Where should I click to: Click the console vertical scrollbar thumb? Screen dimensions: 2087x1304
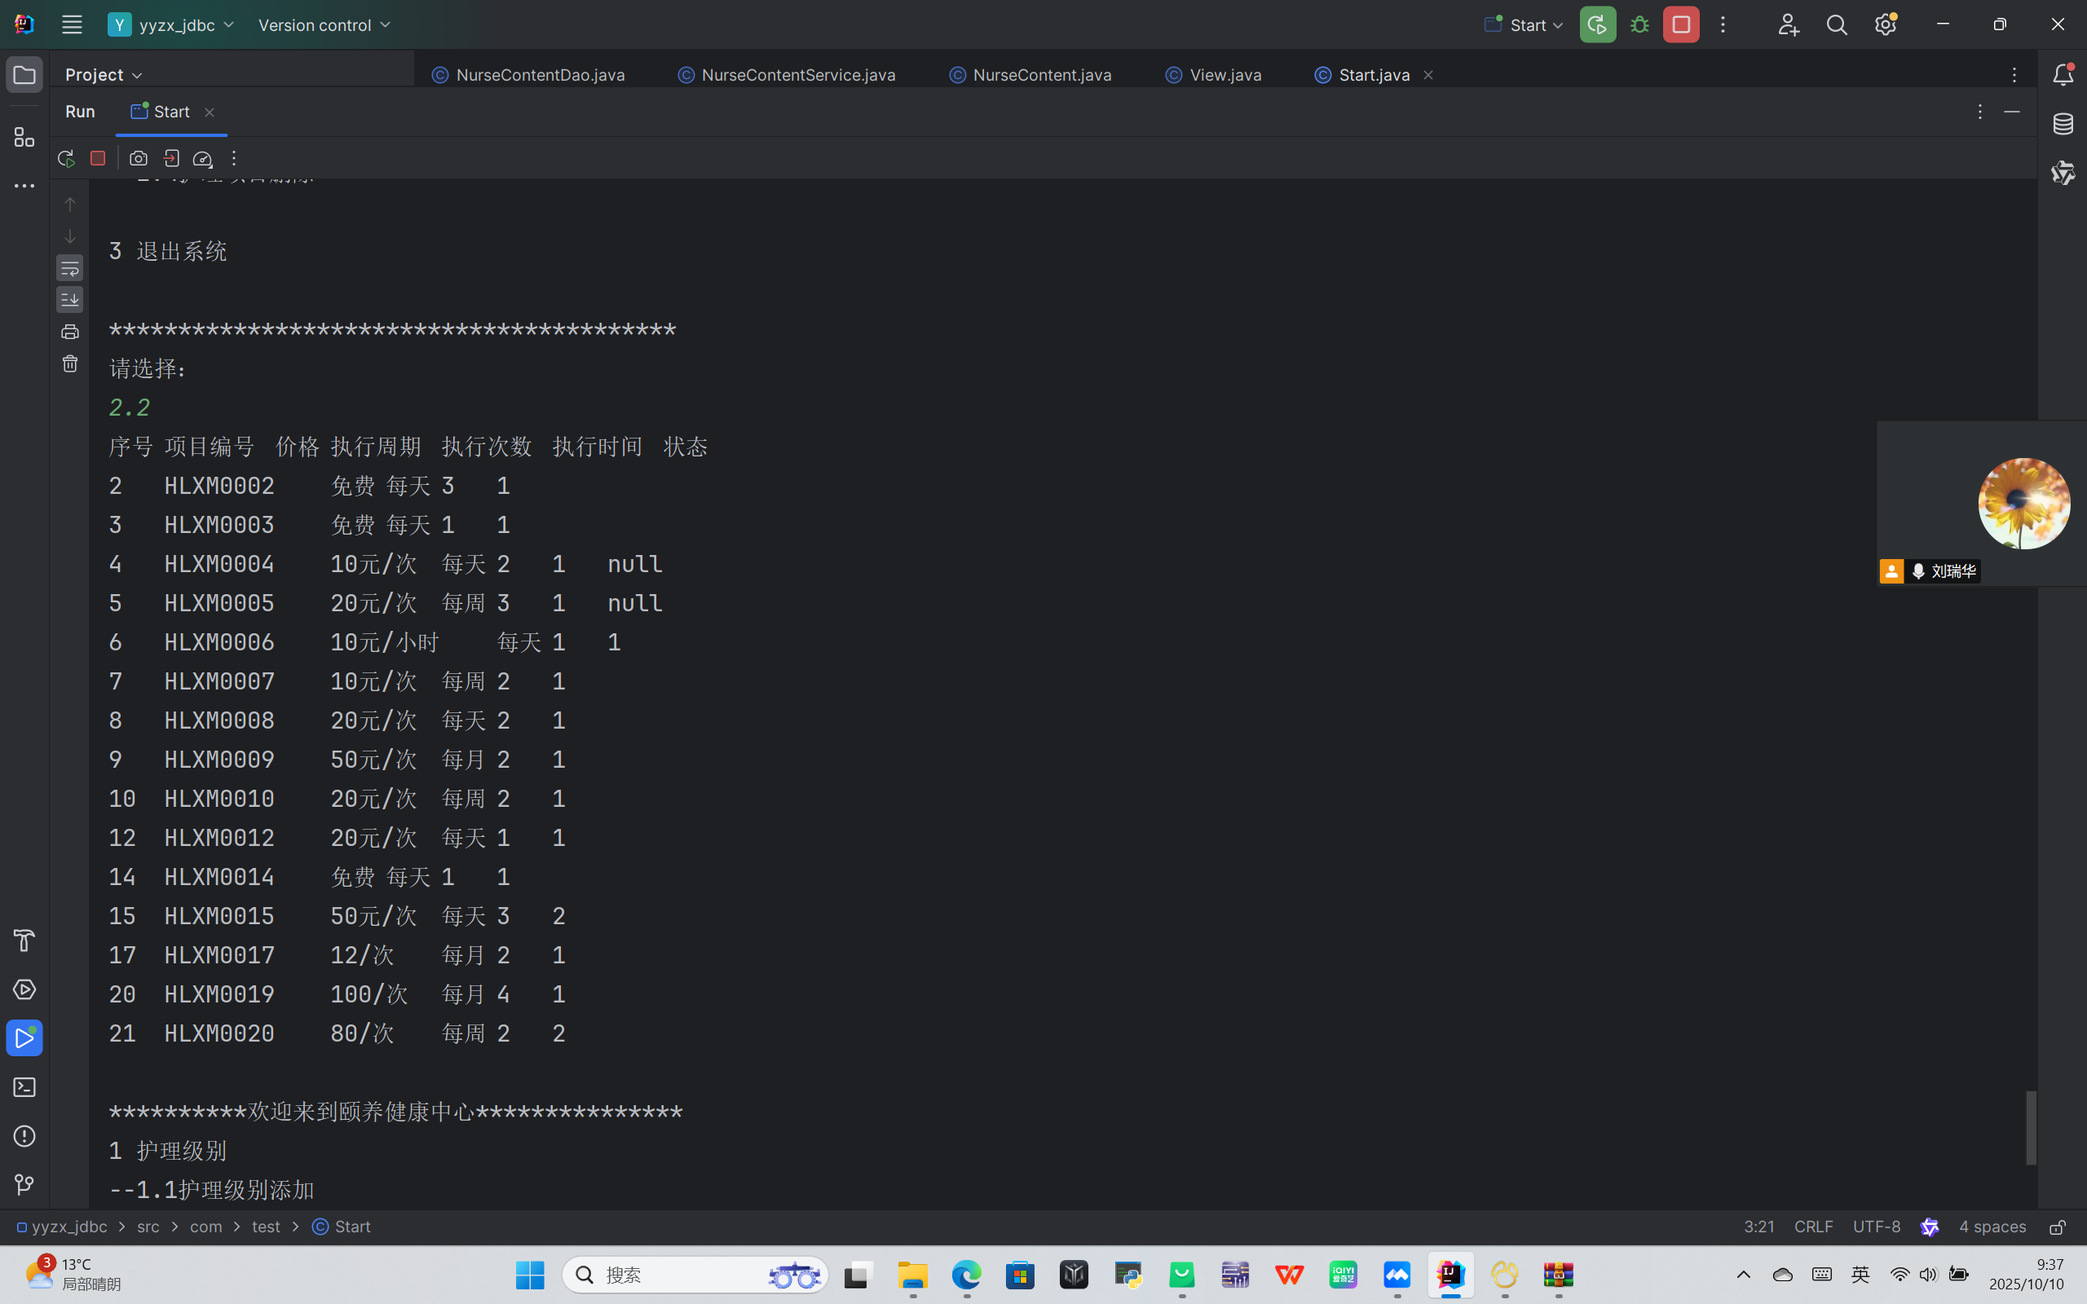coord(2031,1128)
